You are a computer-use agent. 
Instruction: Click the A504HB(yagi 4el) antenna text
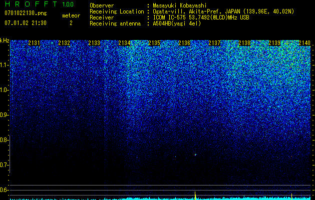point(177,23)
